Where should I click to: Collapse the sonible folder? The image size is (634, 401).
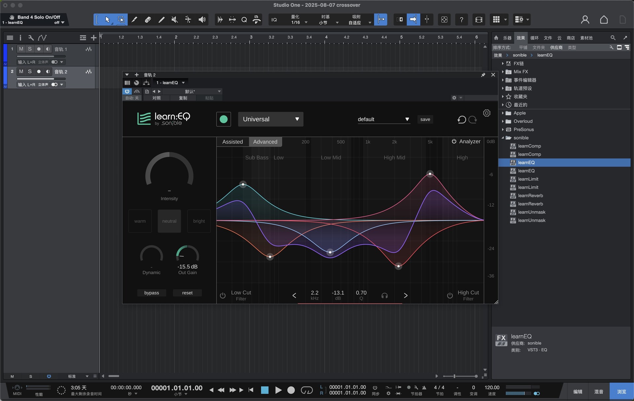(503, 138)
